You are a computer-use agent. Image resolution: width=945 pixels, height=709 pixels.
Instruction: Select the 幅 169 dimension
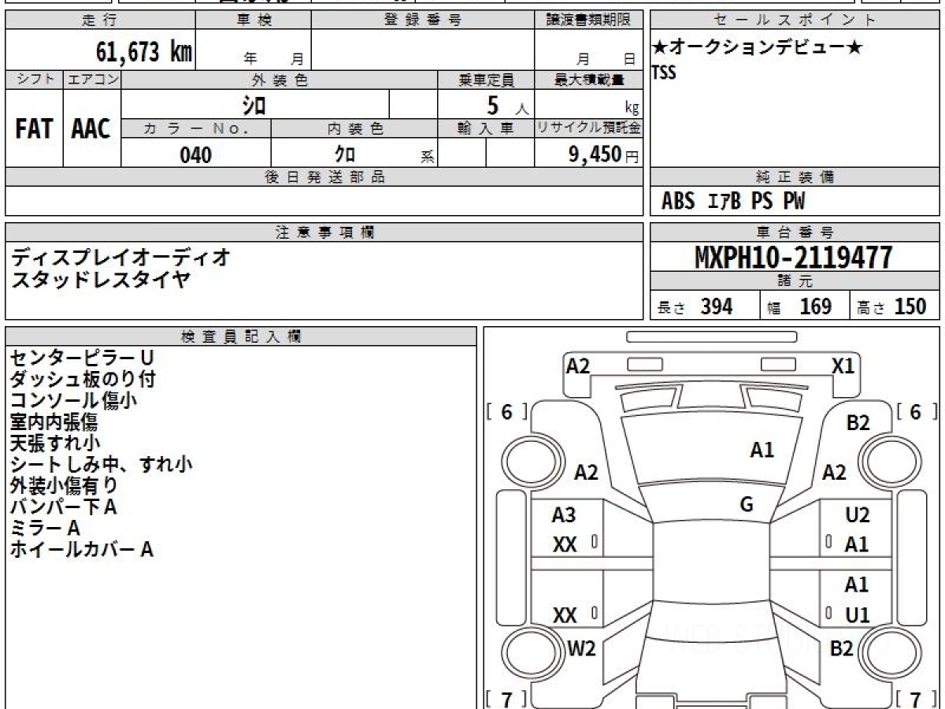tap(799, 306)
